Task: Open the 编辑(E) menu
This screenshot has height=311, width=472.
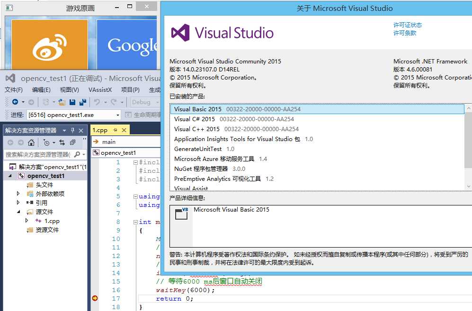Action: 41,90
